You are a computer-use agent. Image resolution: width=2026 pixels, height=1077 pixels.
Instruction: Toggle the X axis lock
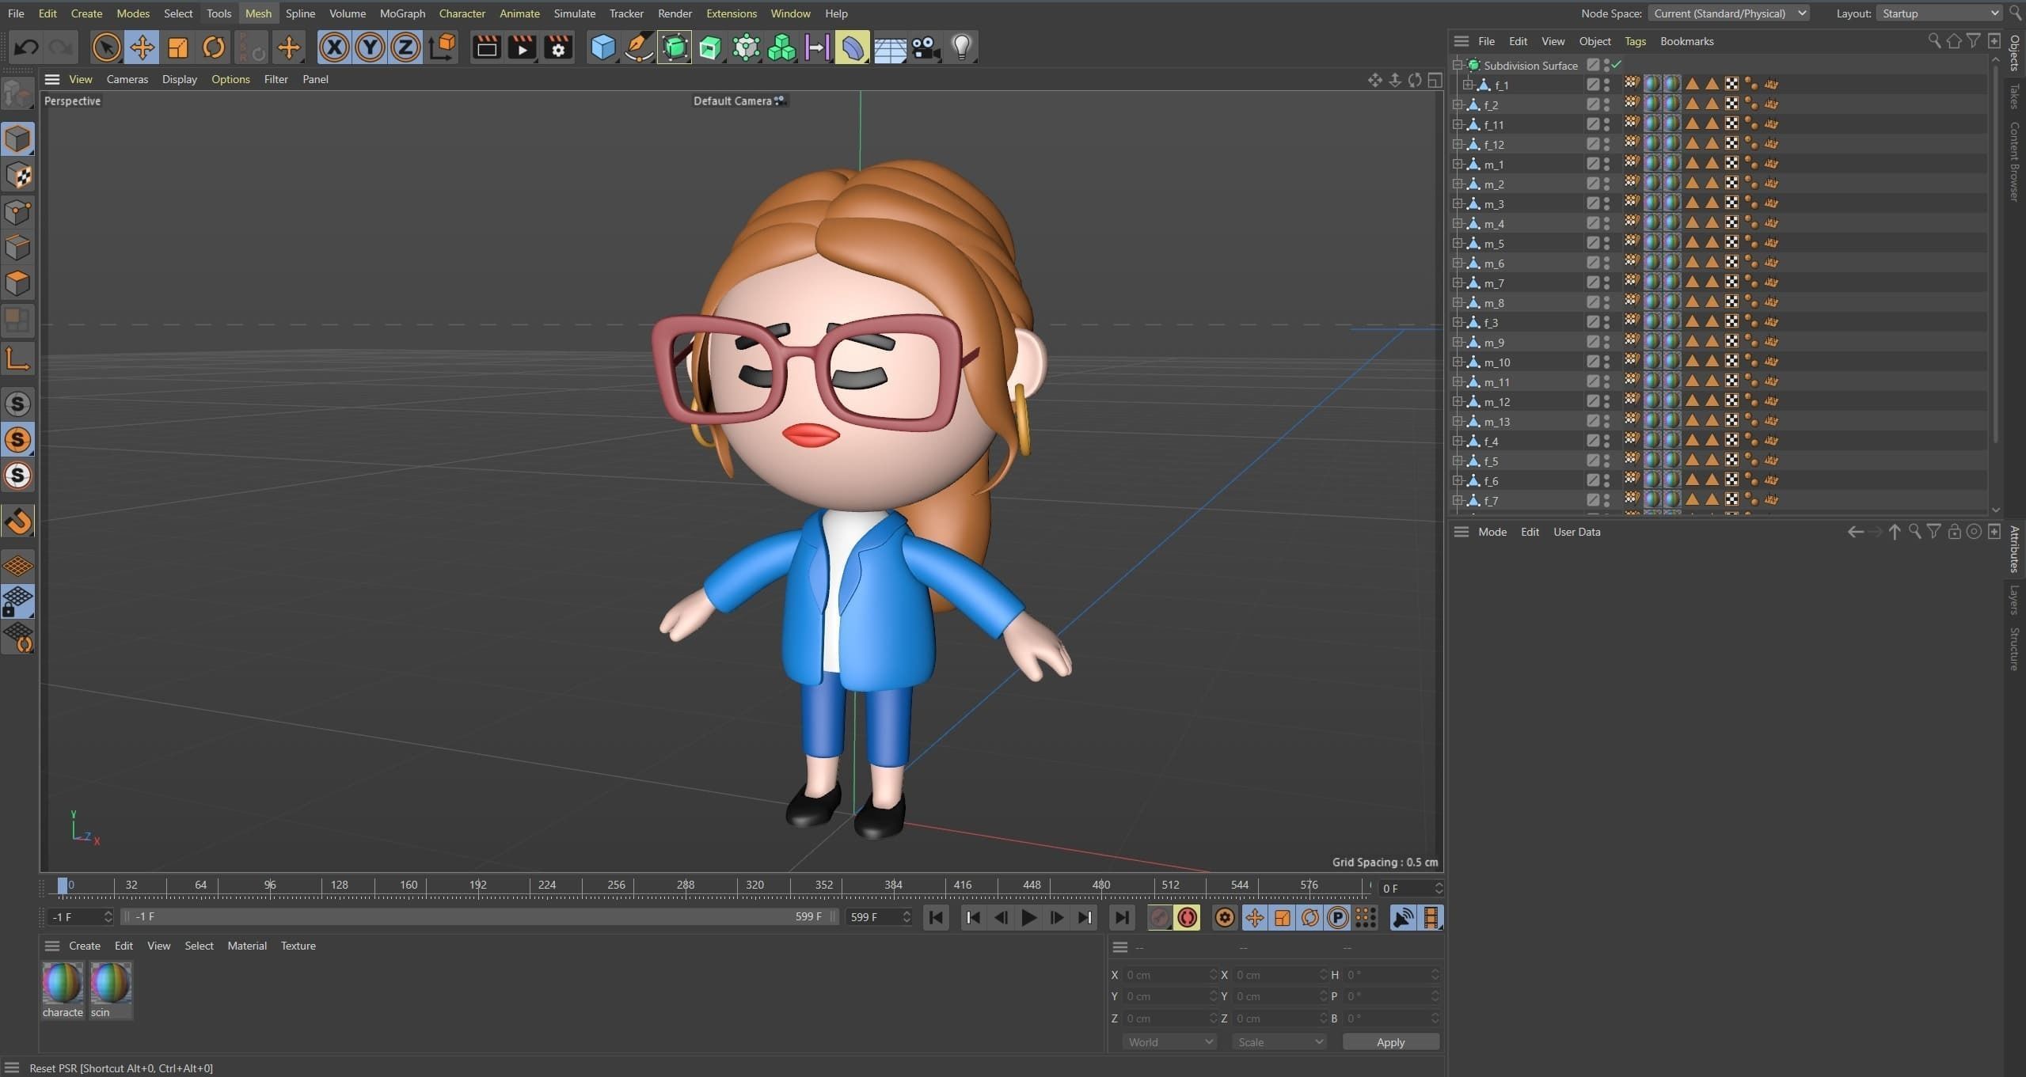click(334, 47)
